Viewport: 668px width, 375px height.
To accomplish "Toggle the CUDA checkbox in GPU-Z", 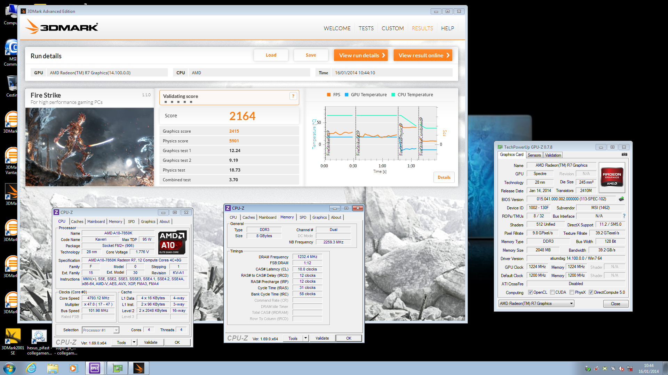I will click(552, 292).
